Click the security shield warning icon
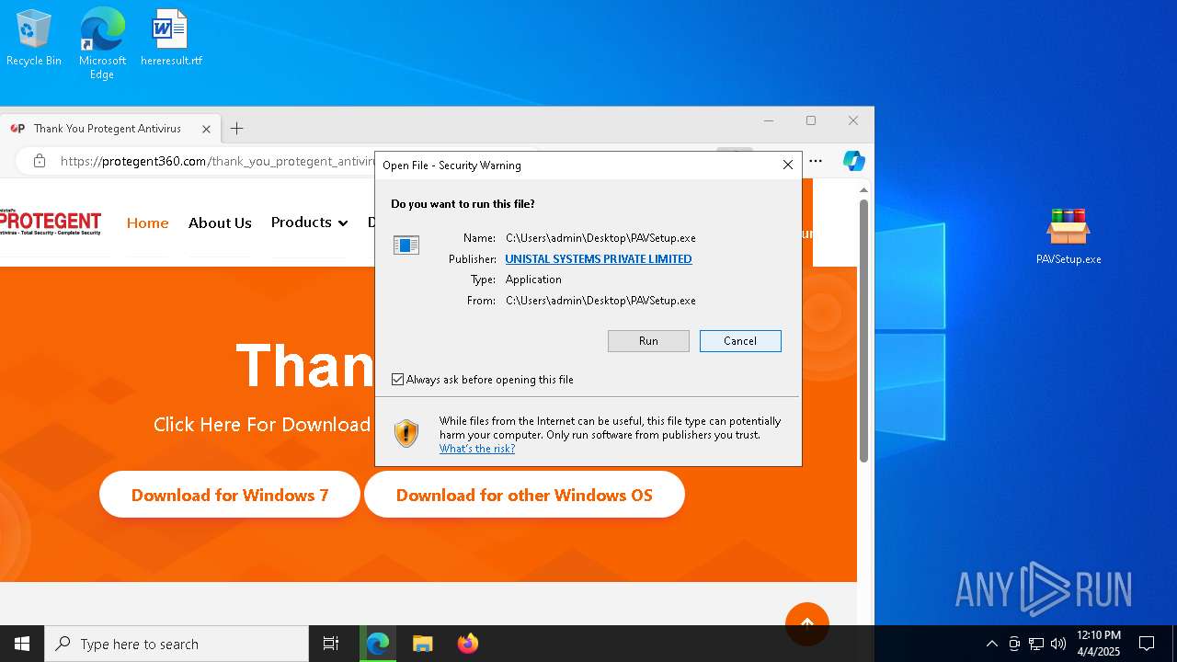1177x662 pixels. tap(406, 433)
